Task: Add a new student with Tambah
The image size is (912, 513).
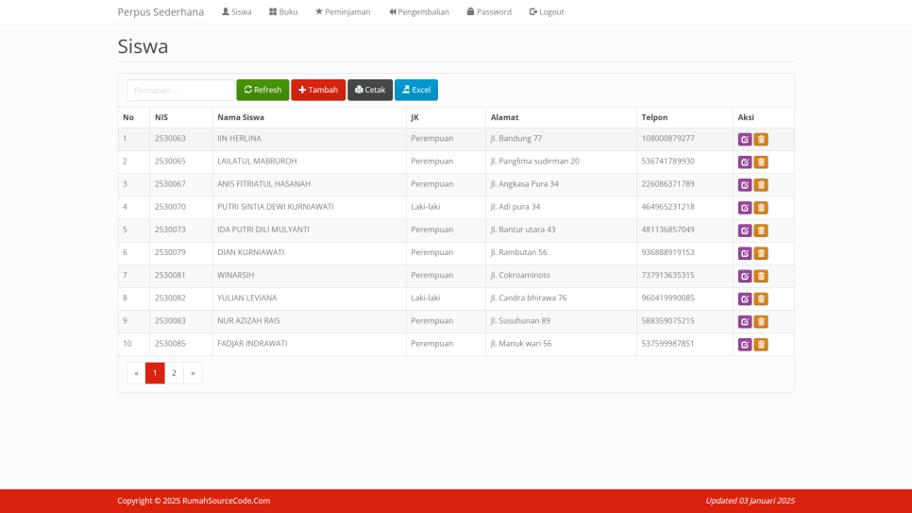Action: (x=318, y=90)
